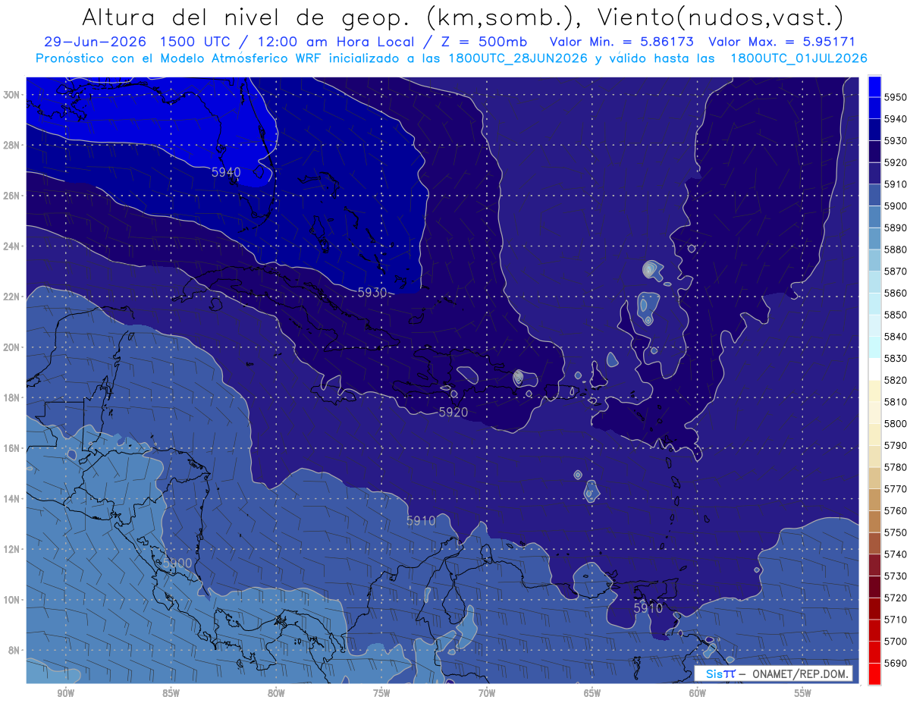Click the '1800UTC_01JUL2026' valid-until time

tap(799, 58)
